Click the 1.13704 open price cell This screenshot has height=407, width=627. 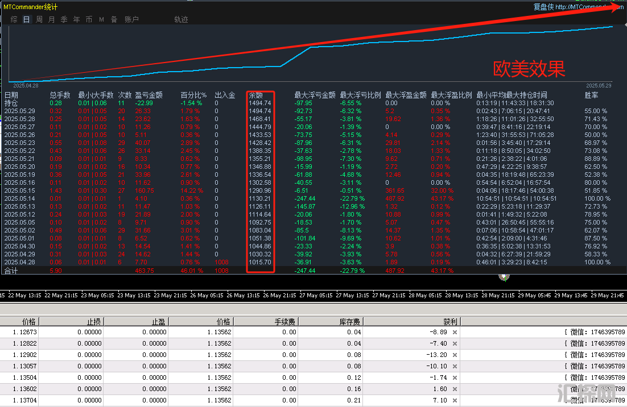(x=25, y=401)
